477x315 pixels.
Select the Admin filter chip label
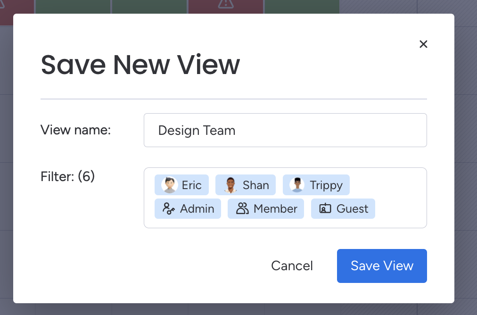pyautogui.click(x=197, y=208)
